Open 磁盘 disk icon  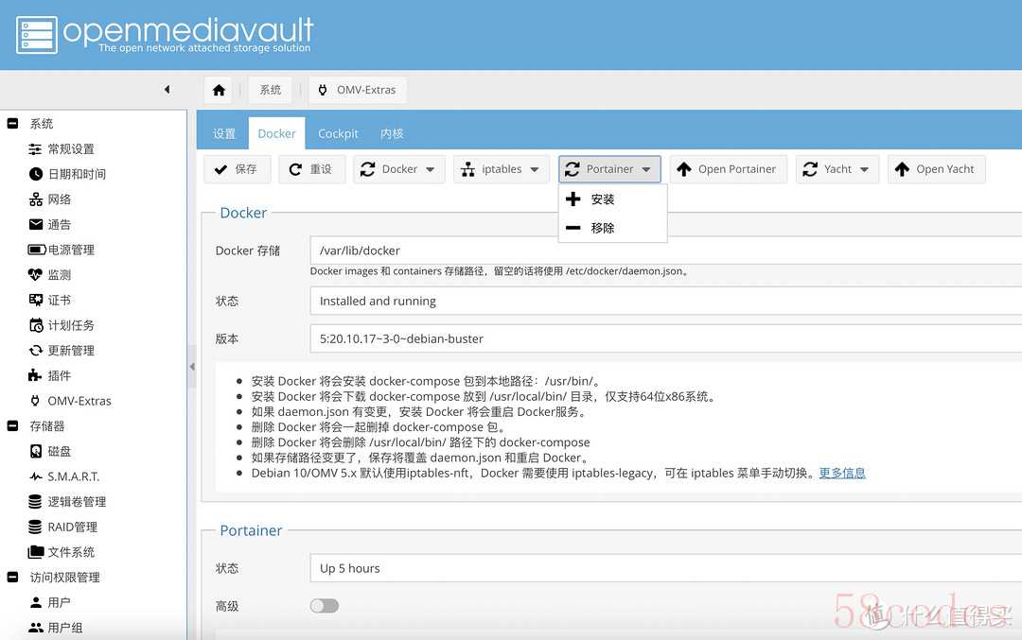pos(36,451)
